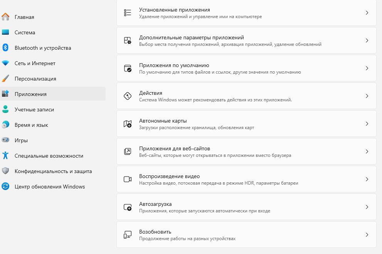Click the privacy shield icon
The height and width of the screenshot is (254, 382).
coord(5,171)
